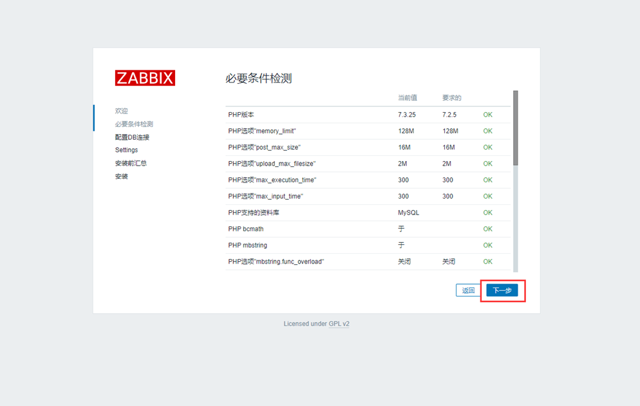The image size is (640, 406).
Task: Click the PHP选项"memory_limit" row label
Action: point(262,131)
